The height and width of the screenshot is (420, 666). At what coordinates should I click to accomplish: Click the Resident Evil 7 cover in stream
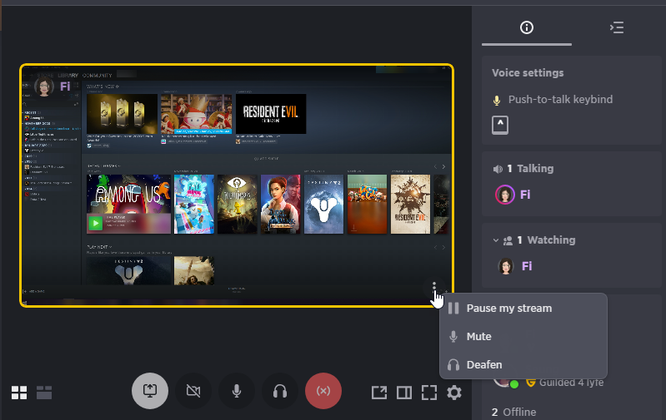pyautogui.click(x=410, y=204)
